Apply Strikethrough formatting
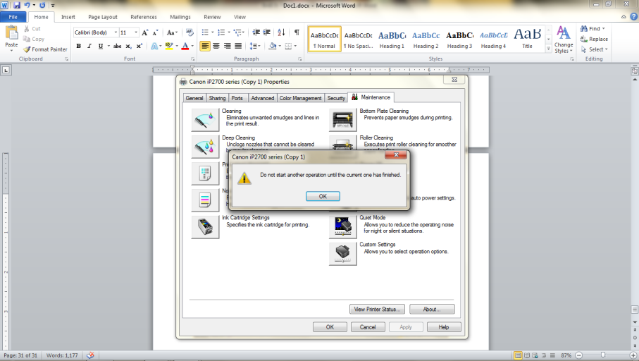639x361 pixels. coord(118,46)
